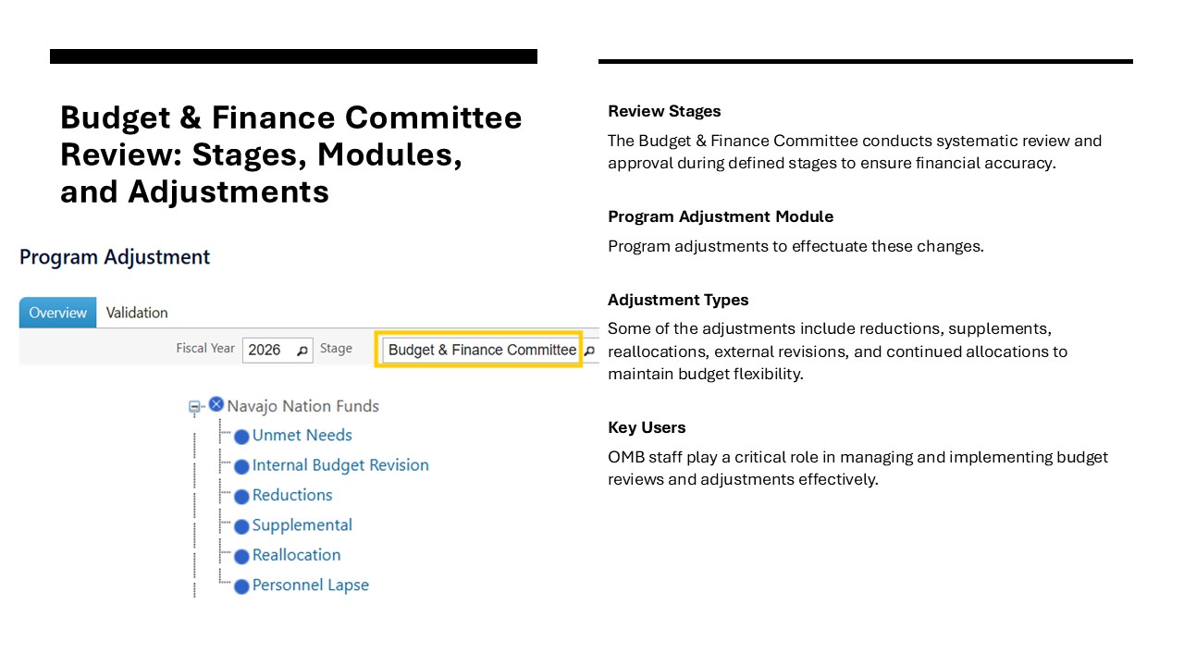Select the Overview tab
The image size is (1184, 666).
(57, 313)
